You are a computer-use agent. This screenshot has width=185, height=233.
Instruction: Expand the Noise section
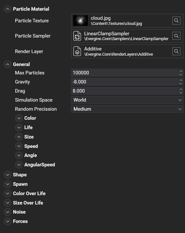click(x=7, y=212)
